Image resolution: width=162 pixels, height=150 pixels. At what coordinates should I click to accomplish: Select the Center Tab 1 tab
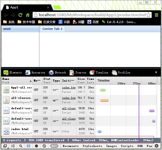[x=52, y=29]
